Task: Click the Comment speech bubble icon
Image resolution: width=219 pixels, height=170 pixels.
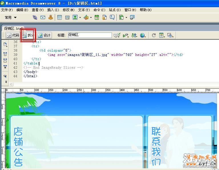Action: click(x=112, y=17)
